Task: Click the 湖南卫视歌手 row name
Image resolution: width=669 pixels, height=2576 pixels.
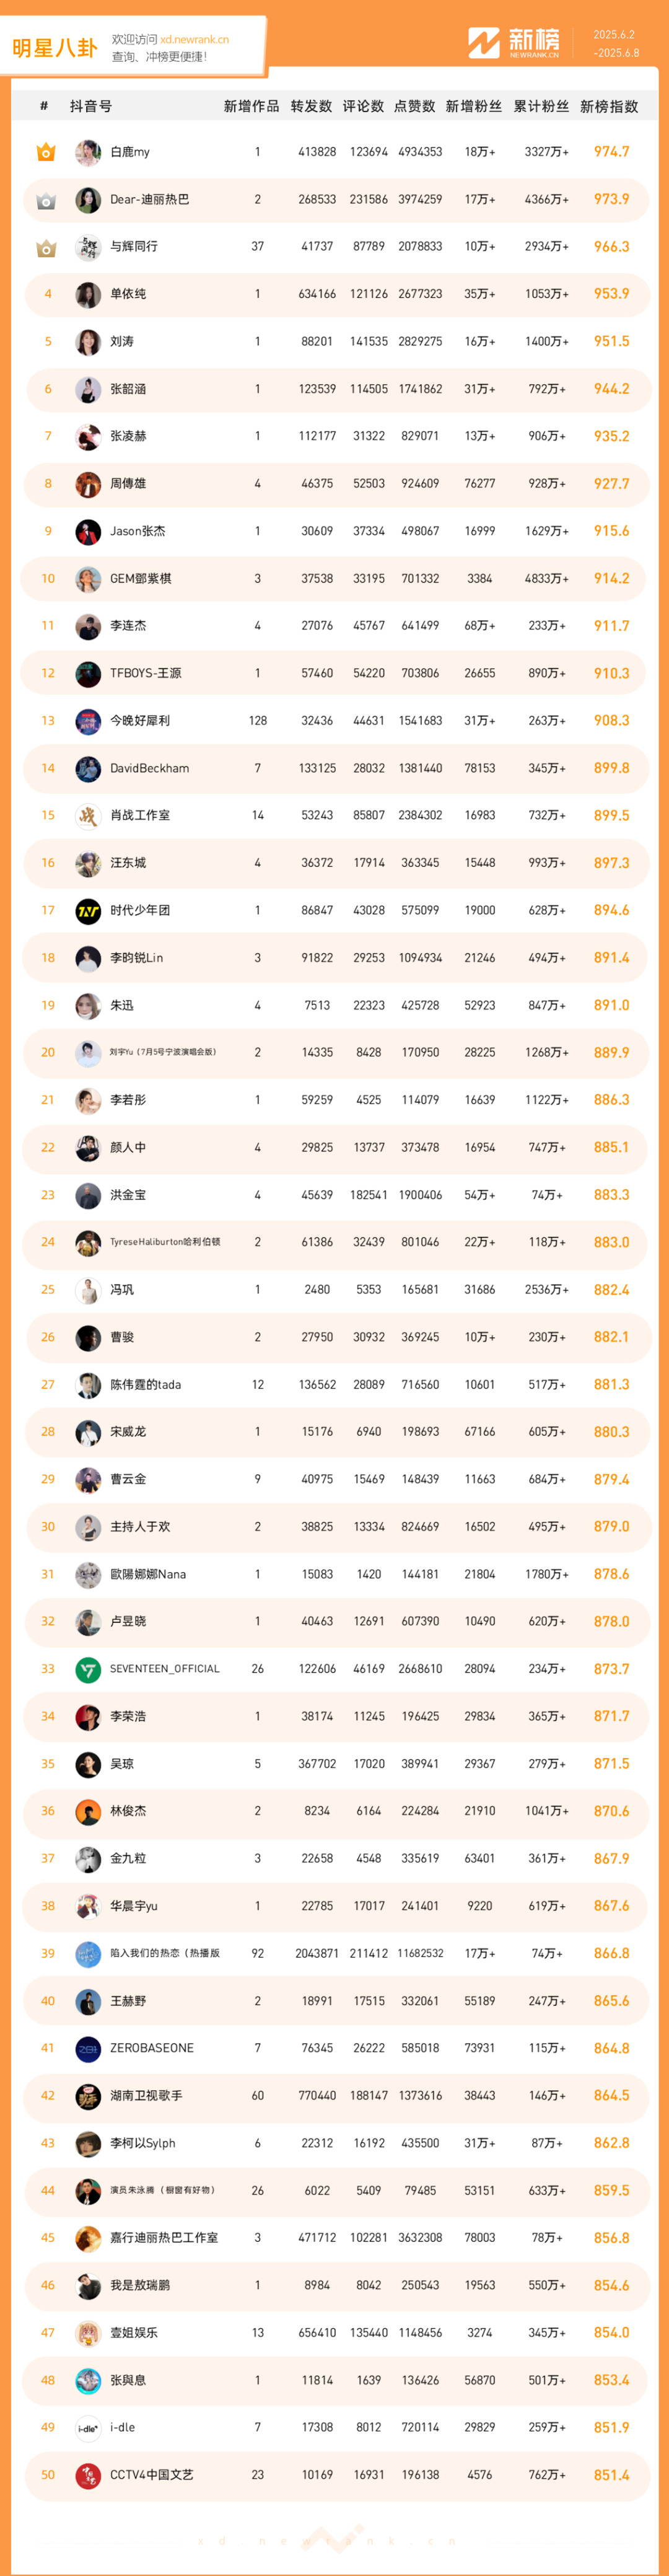Action: coord(146,2095)
